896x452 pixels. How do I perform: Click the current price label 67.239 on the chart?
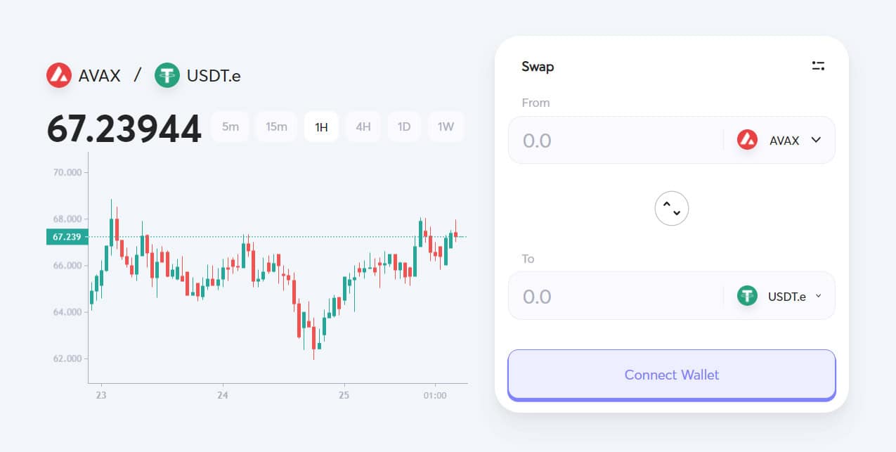pos(65,237)
